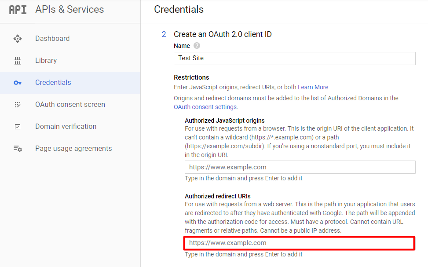Click the Name field containing Test Site

pyautogui.click(x=294, y=58)
